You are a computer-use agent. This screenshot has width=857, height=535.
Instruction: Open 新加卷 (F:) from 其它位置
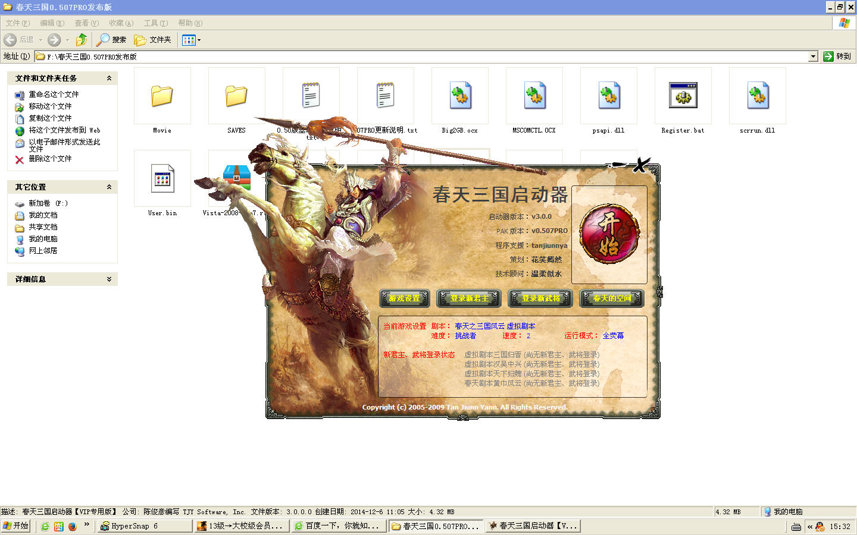pyautogui.click(x=48, y=203)
